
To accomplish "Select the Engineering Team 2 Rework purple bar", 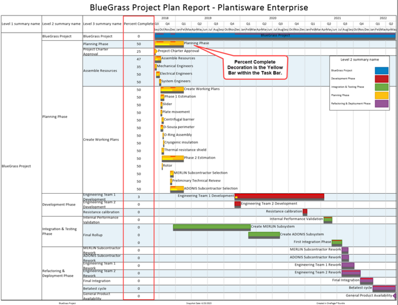I will (x=351, y=273).
